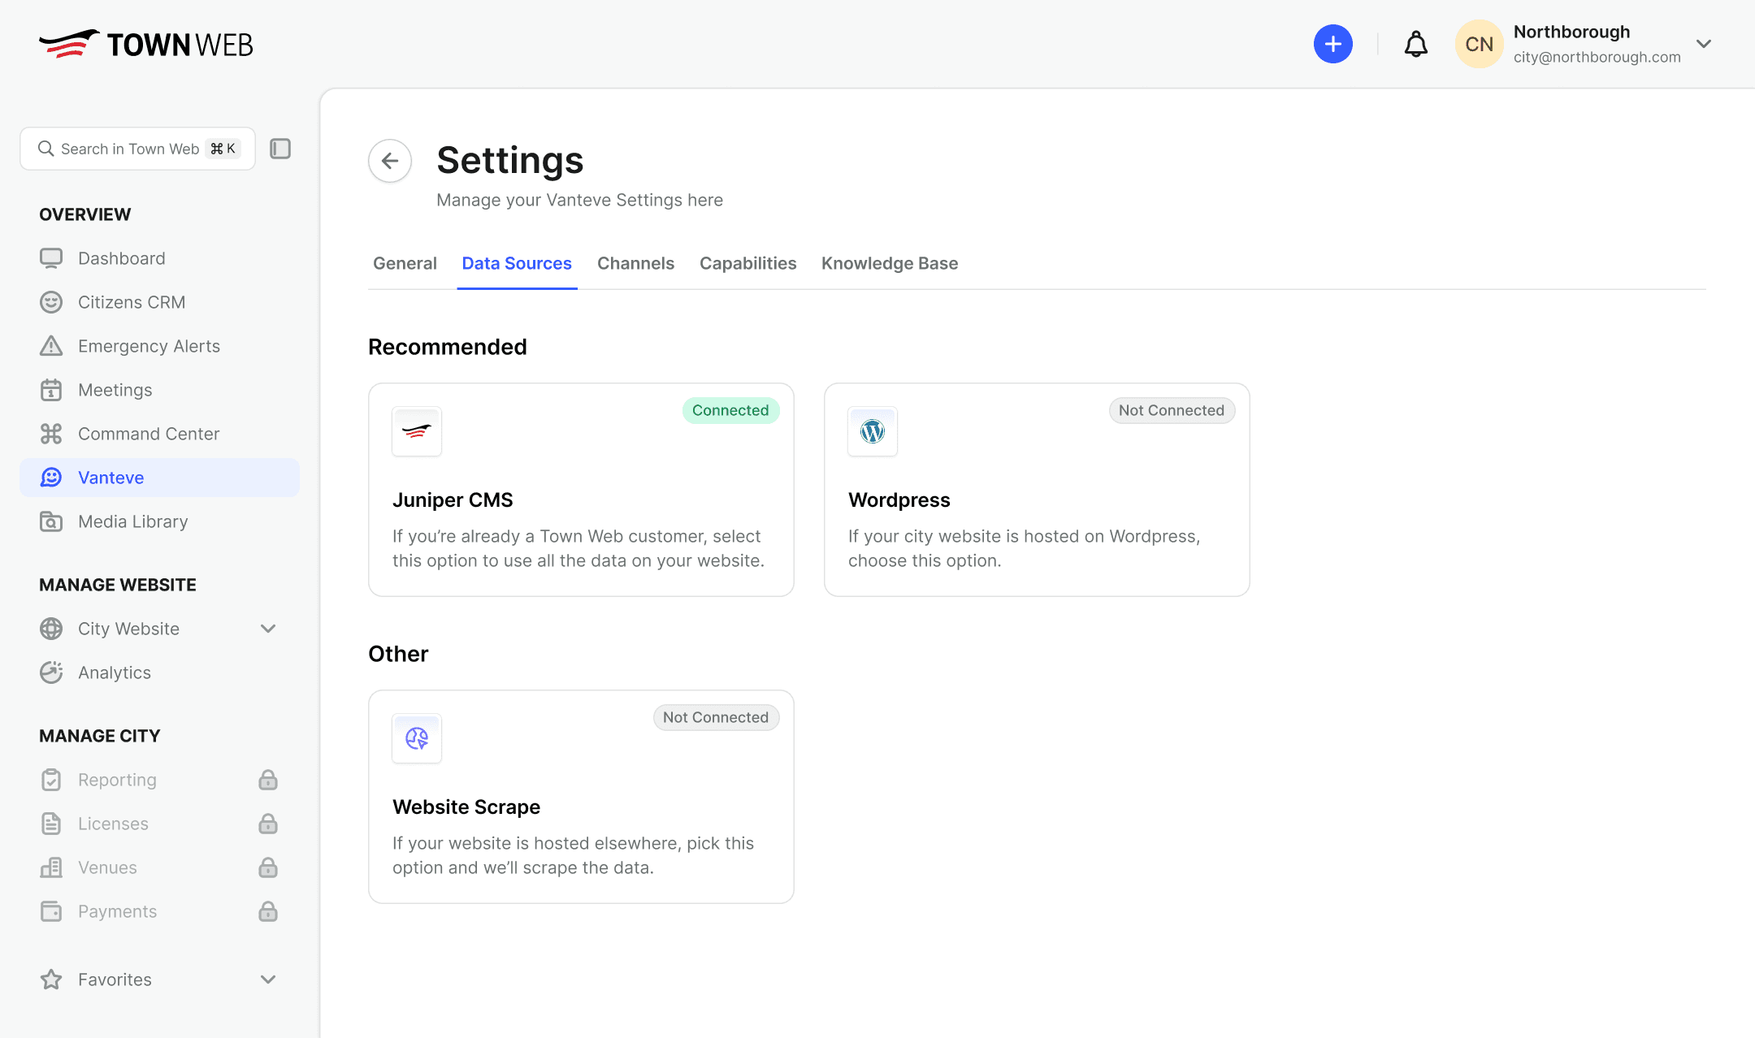Click the Citizens CRM smiley icon
Screen dimensions: 1755x1038
51,302
